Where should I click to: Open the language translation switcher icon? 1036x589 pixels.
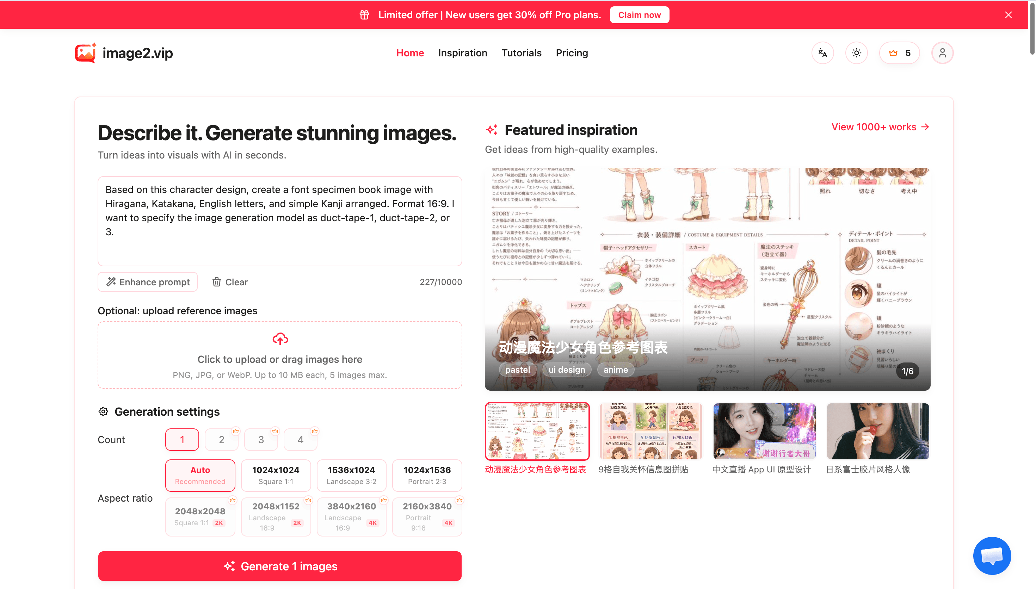point(822,53)
